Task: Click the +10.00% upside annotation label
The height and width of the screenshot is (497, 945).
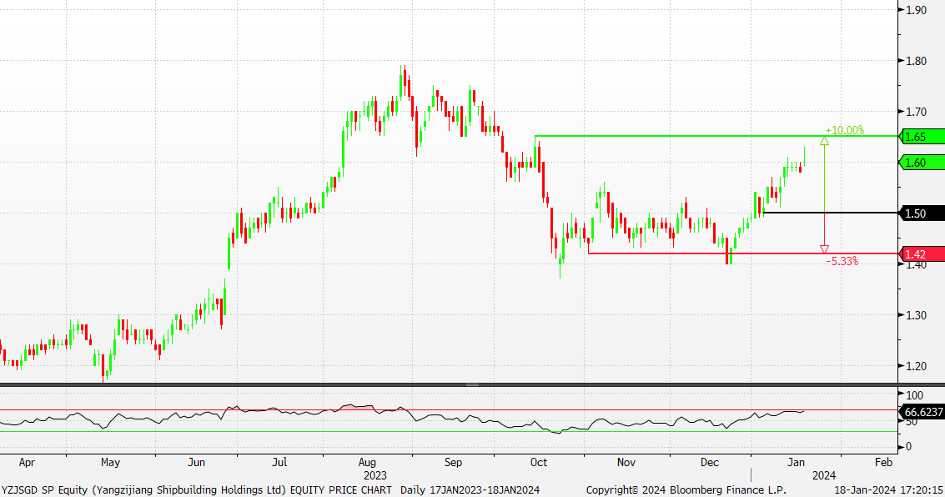Action: click(x=844, y=130)
